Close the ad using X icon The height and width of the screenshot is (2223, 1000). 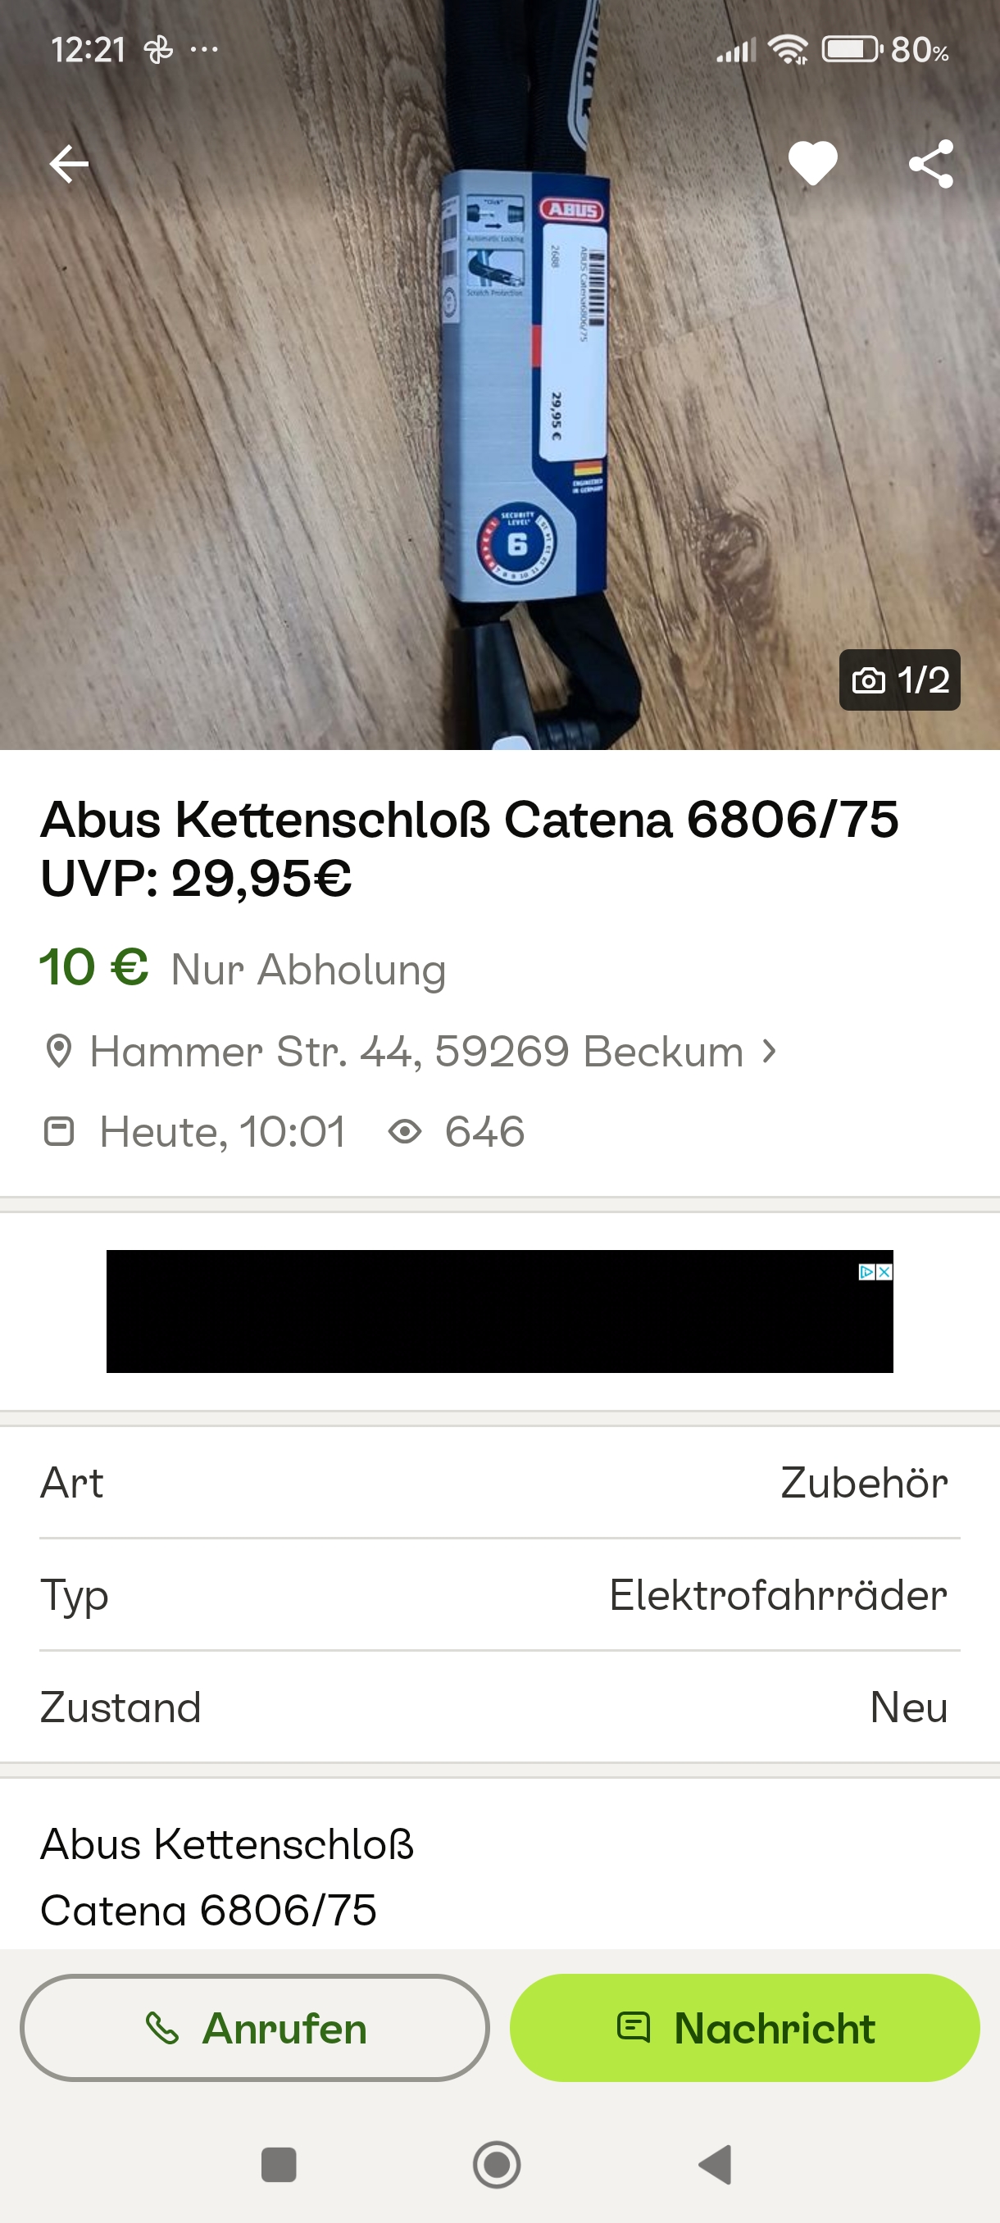pyautogui.click(x=884, y=1272)
